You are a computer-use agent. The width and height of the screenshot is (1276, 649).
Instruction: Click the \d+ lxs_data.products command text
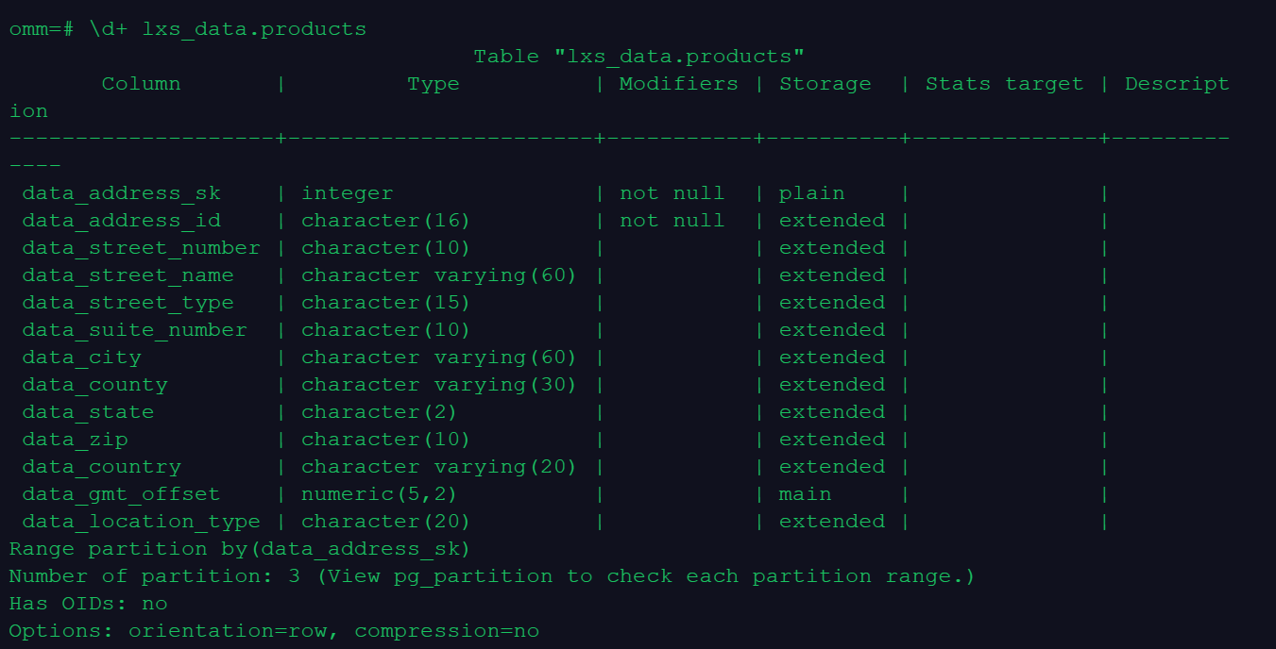pyautogui.click(x=228, y=29)
